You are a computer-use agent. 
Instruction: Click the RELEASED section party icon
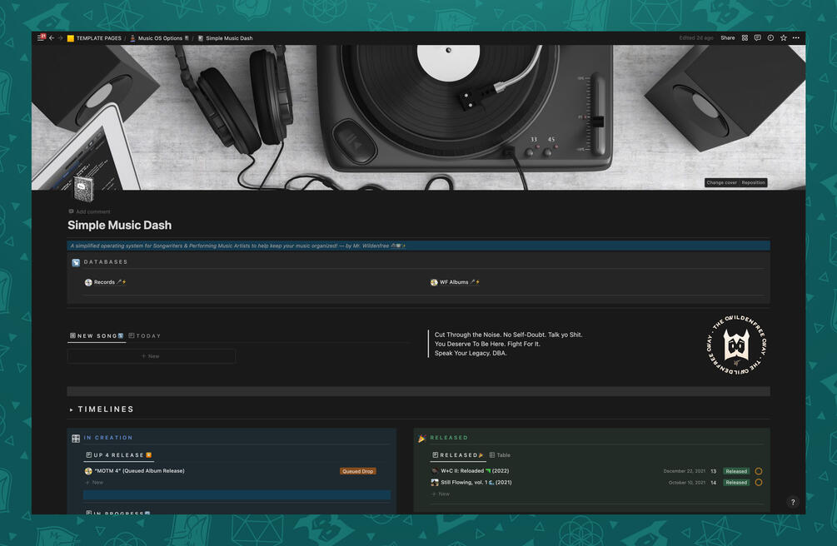point(421,438)
